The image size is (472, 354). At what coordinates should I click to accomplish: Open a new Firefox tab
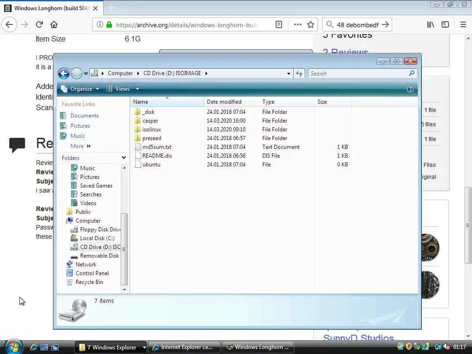111,8
